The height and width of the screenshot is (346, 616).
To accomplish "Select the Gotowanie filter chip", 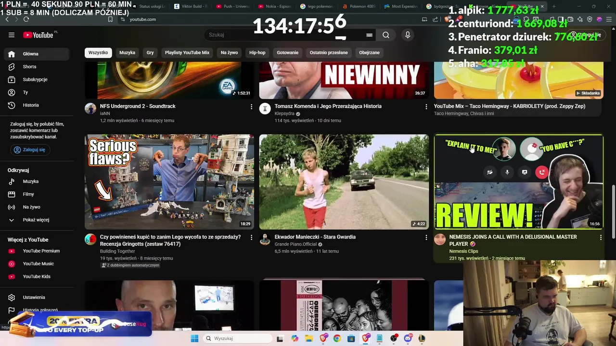I will [287, 52].
